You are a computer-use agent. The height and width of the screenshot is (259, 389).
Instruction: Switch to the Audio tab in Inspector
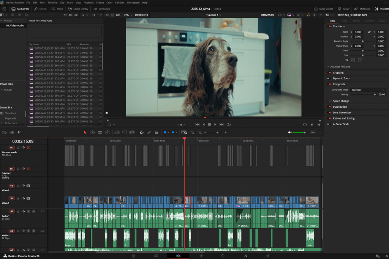click(344, 21)
